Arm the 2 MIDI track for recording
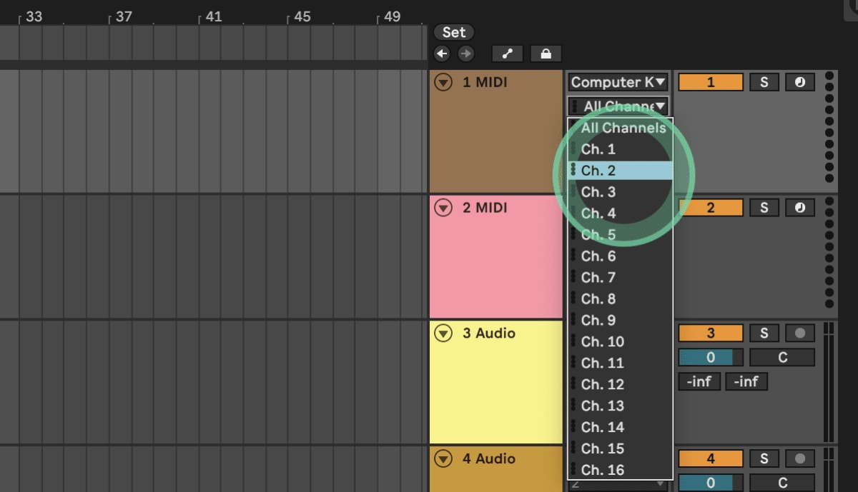Viewport: 858px width, 492px height. click(x=799, y=207)
